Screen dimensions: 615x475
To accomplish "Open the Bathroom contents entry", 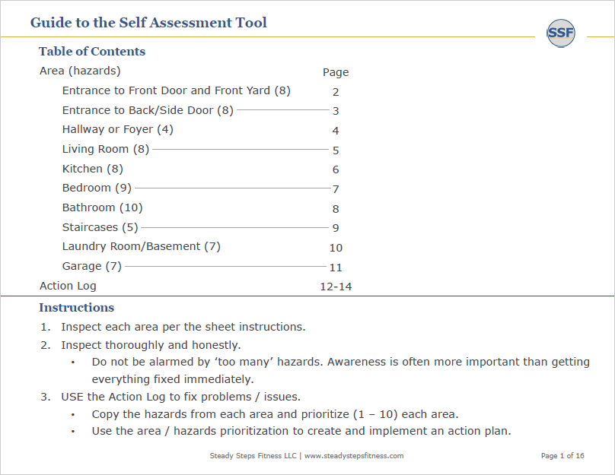I will pos(102,207).
